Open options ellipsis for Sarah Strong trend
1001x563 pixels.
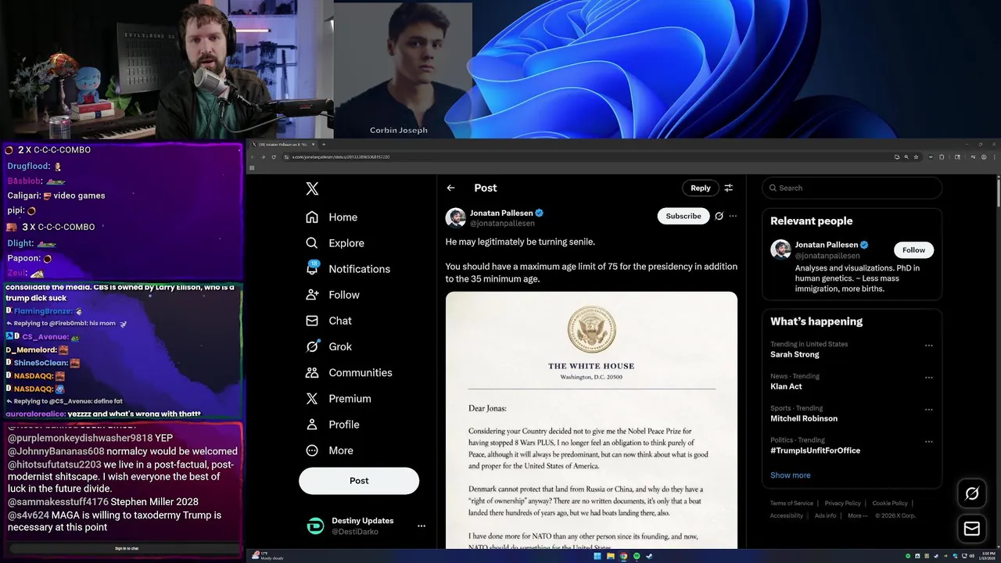coord(928,345)
